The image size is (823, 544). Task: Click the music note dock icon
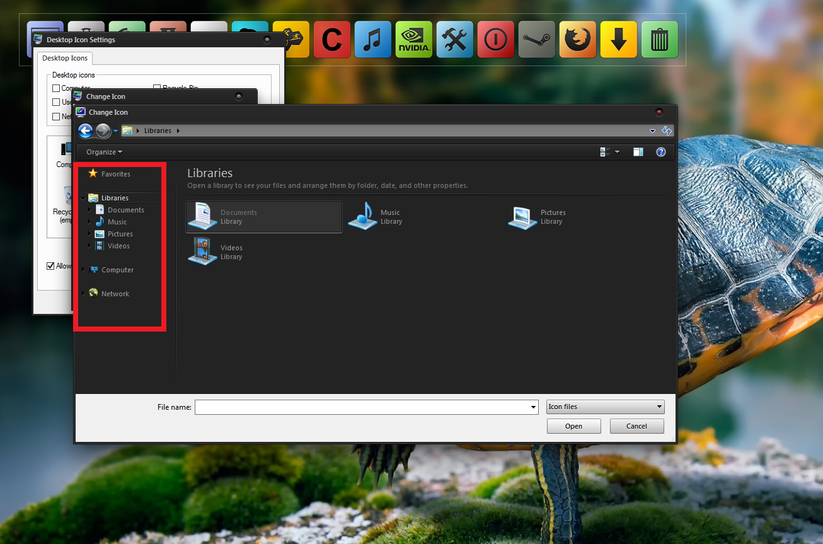pos(372,40)
